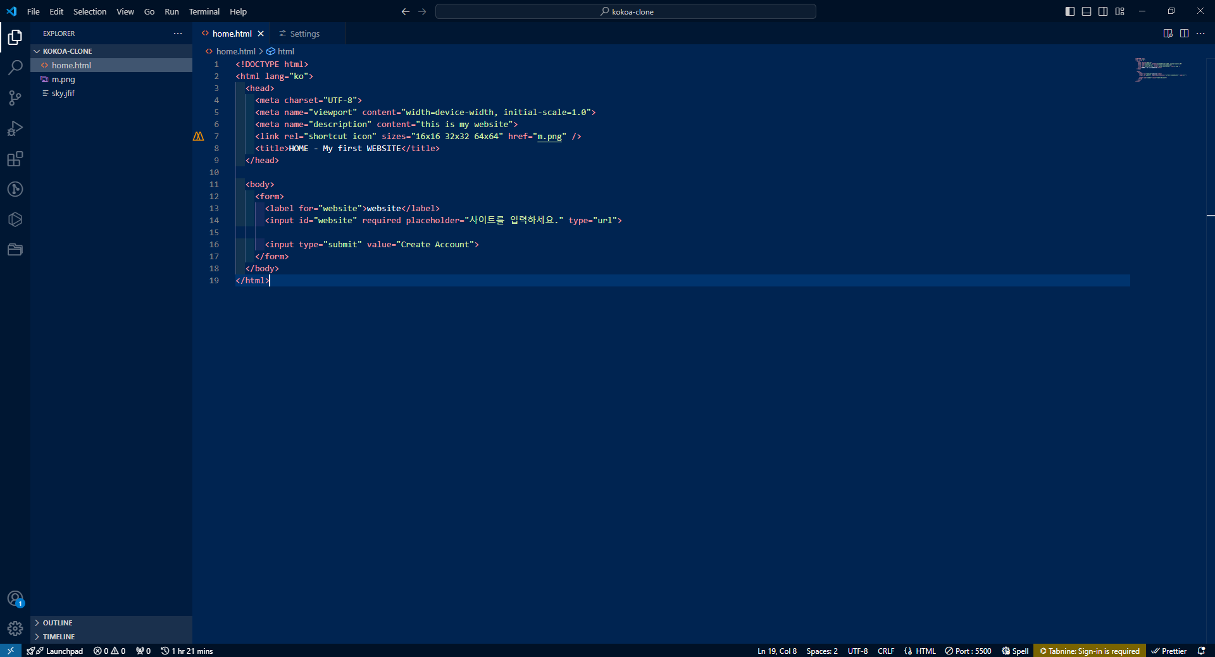Click the 1 hr 21 mins time tracker
The width and height of the screenshot is (1215, 657).
point(187,651)
